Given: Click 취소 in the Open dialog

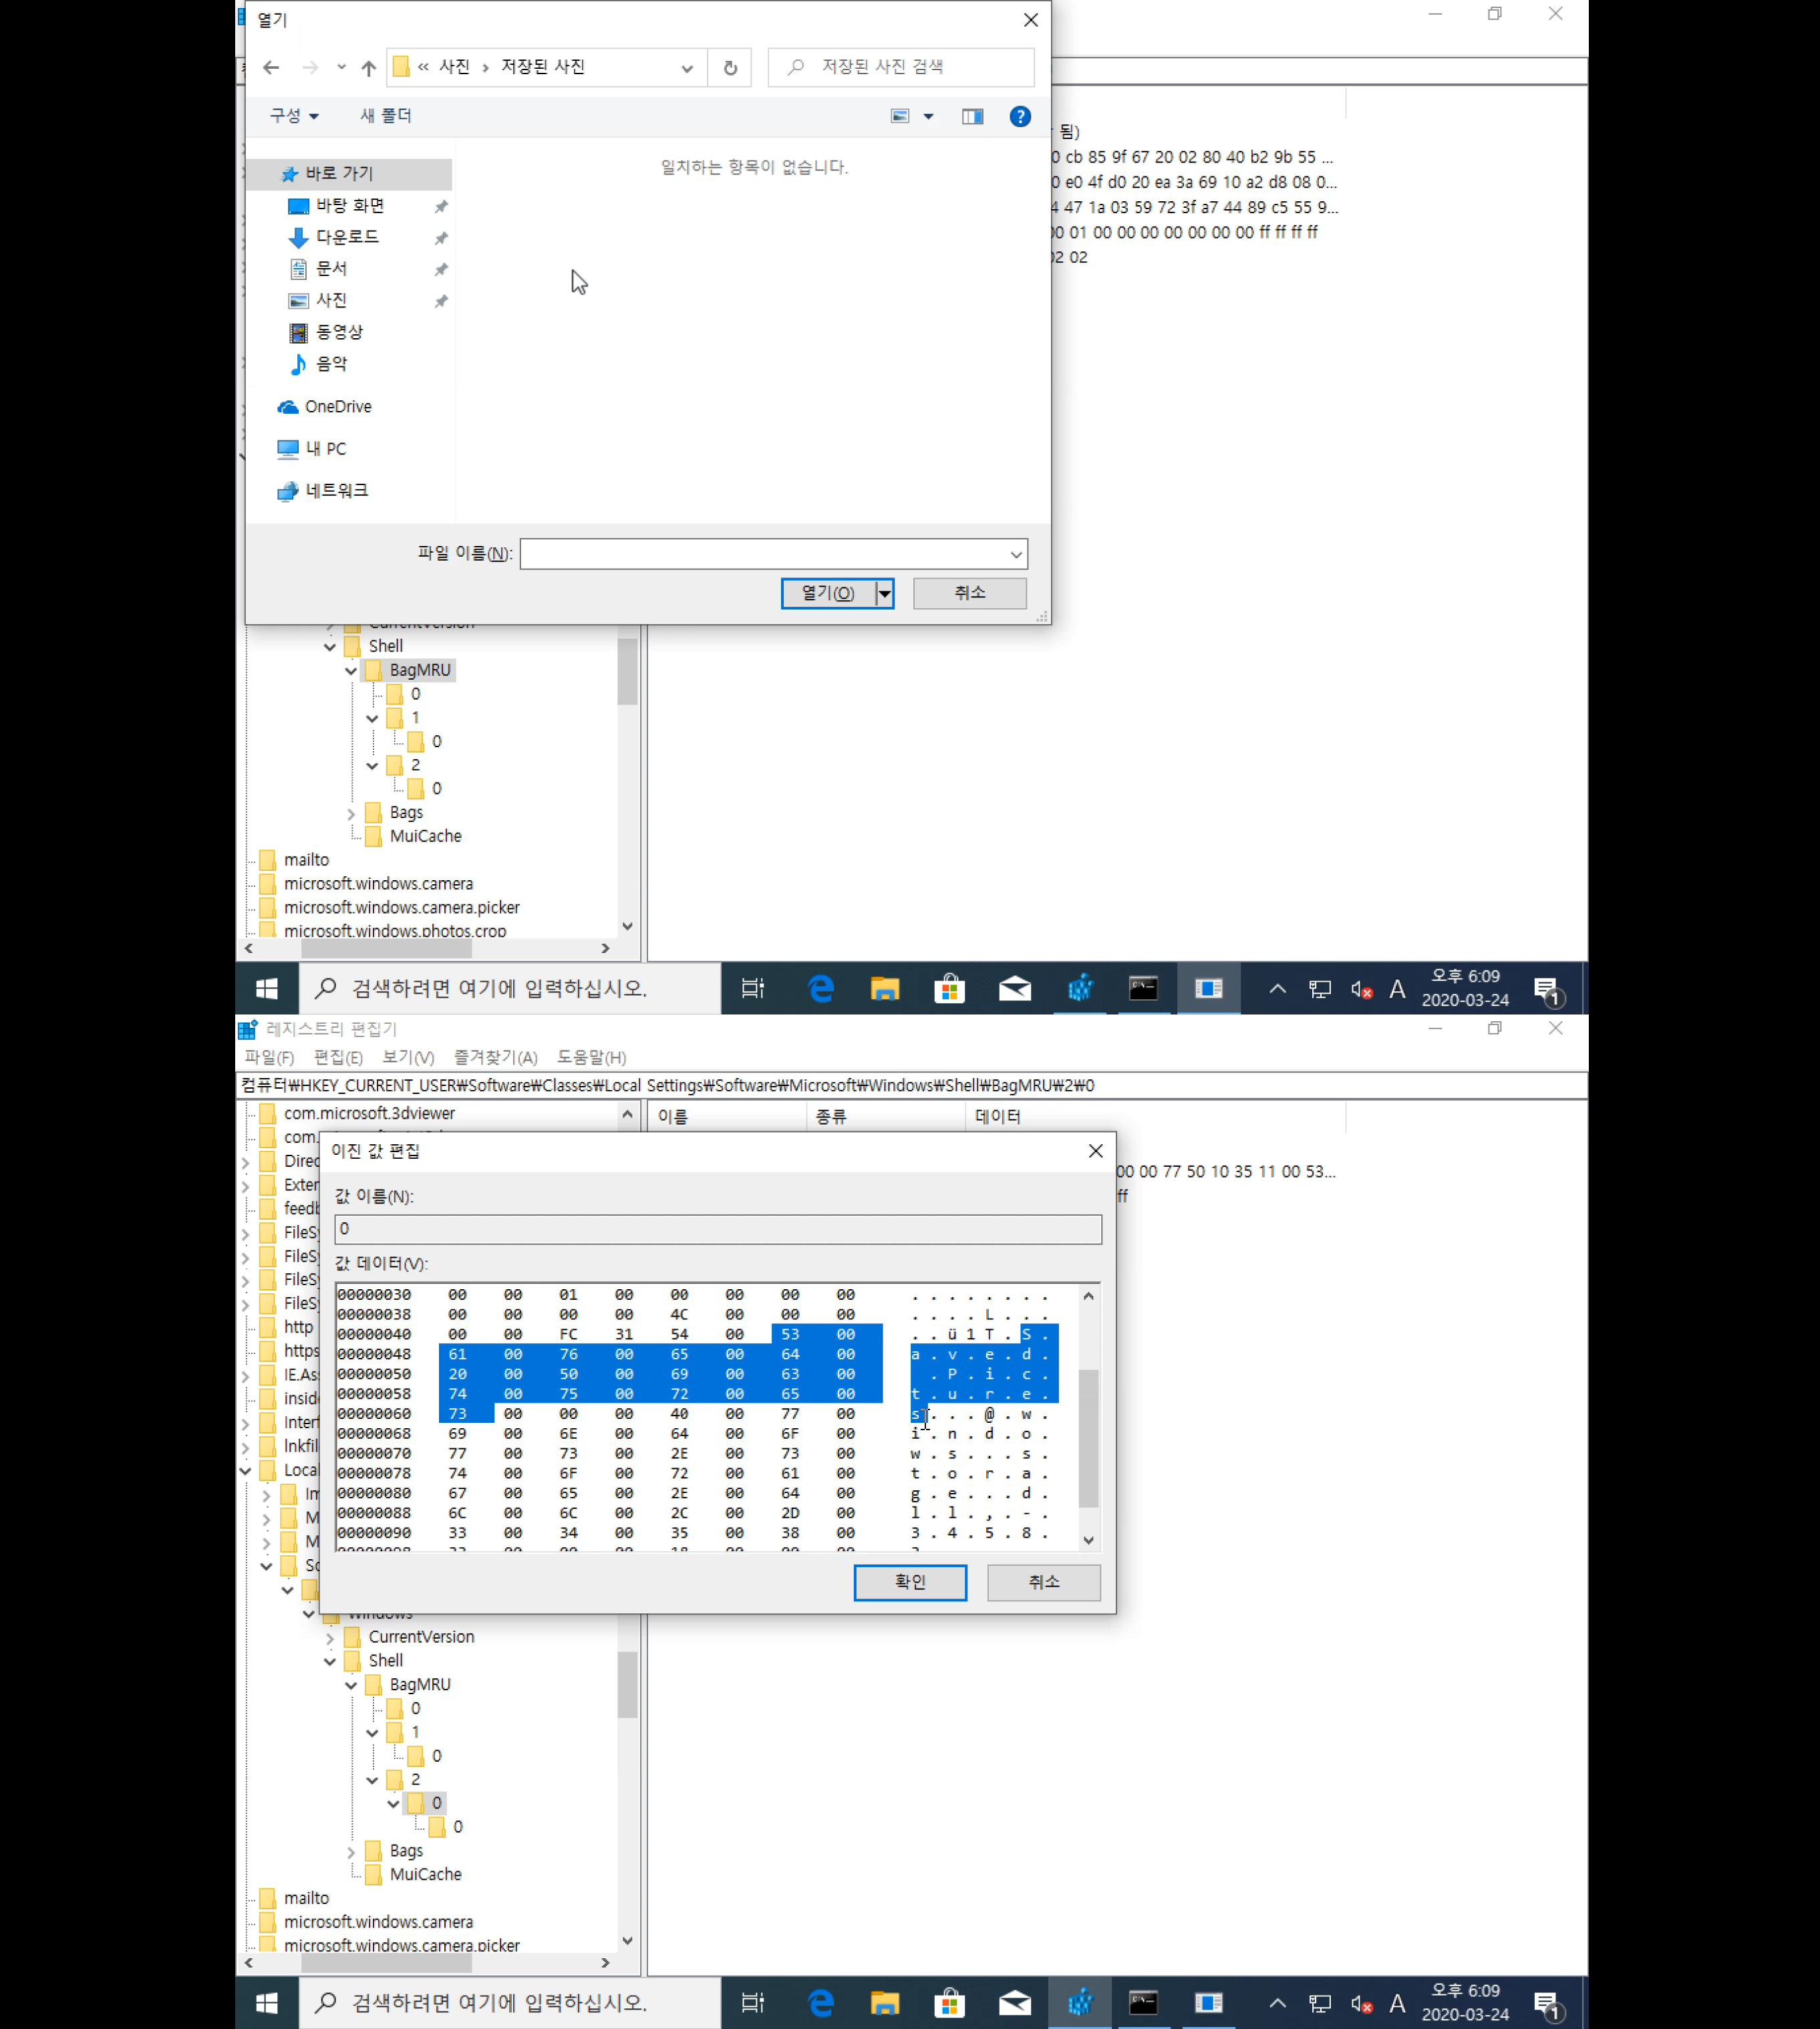Looking at the screenshot, I should 968,593.
